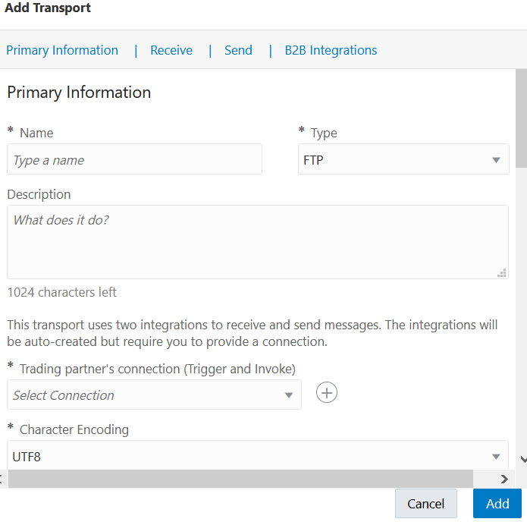Screen dimensions: 527x522
Task: Click the plus icon to add connection
Action: click(x=327, y=393)
